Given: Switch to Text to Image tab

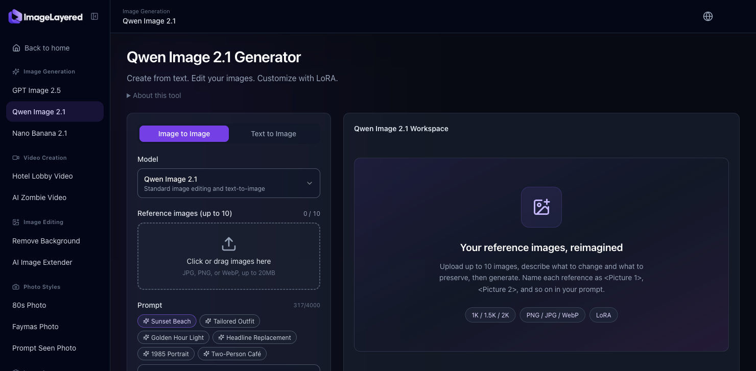Looking at the screenshot, I should (273, 134).
